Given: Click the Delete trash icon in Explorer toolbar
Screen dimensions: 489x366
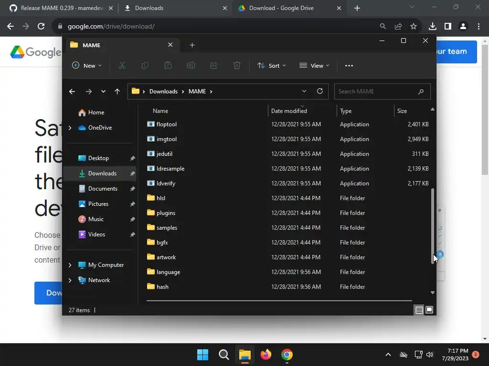Looking at the screenshot, I should tap(237, 65).
